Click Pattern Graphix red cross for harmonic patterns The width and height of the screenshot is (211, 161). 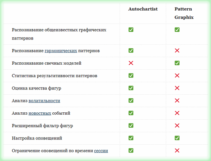coord(177,51)
